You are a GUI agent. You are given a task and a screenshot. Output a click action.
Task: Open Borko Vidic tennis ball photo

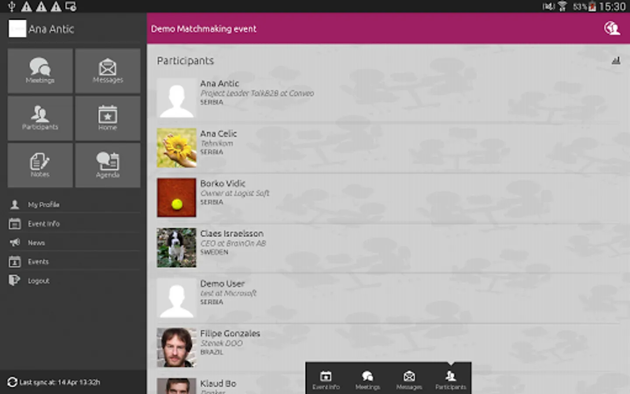point(177,198)
